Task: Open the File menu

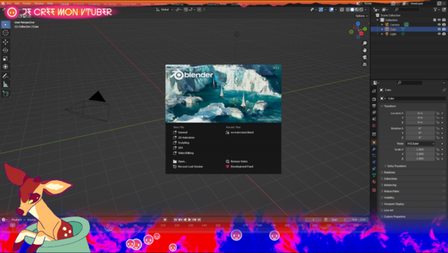Action: [x=9, y=4]
